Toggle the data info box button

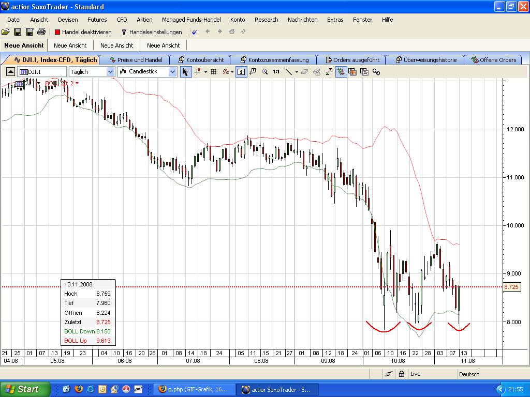pyautogui.click(x=241, y=72)
